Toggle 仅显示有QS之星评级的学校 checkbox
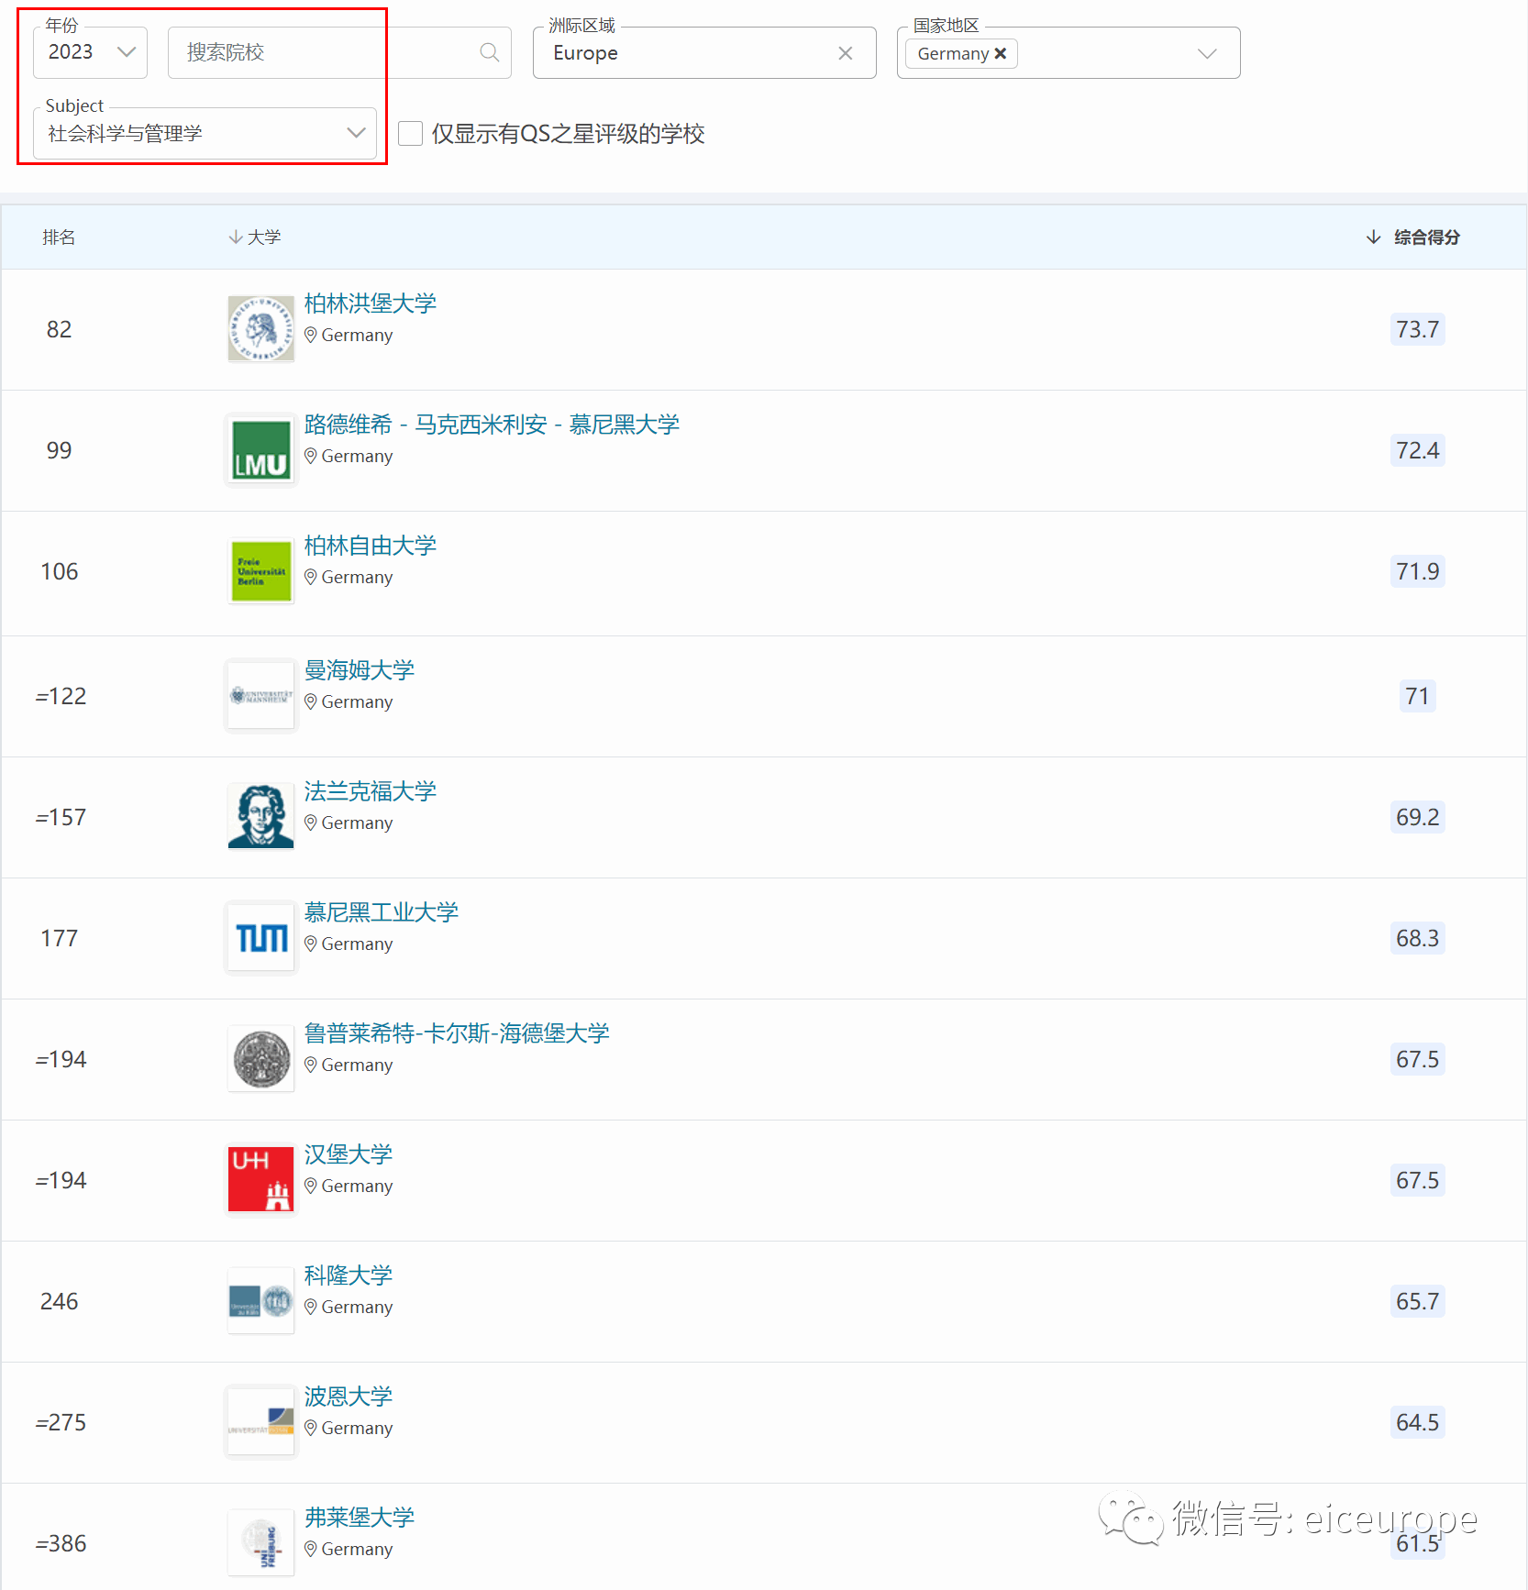The width and height of the screenshot is (1528, 1590). (x=410, y=134)
